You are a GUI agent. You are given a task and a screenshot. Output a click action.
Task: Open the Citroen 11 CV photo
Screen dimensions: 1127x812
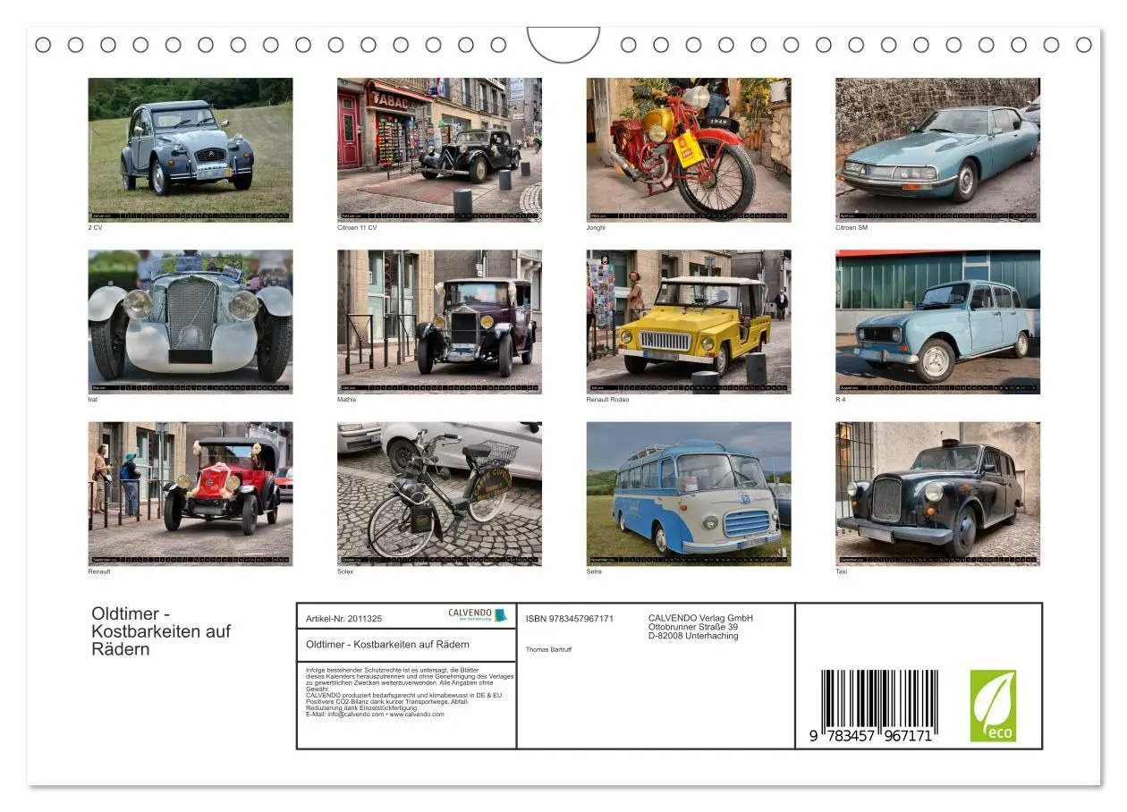point(439,149)
